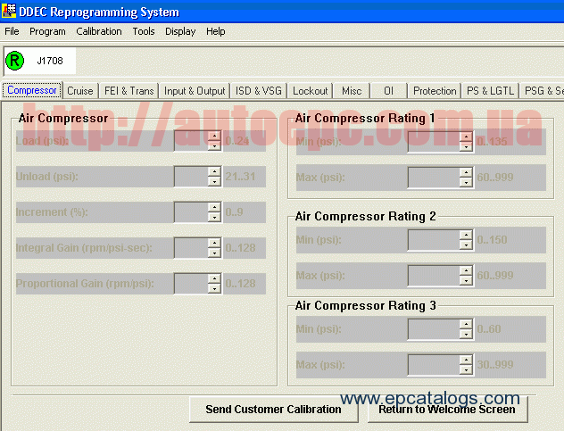Decrease the Proportional Gain value
Image resolution: width=564 pixels, height=431 pixels.
214,288
